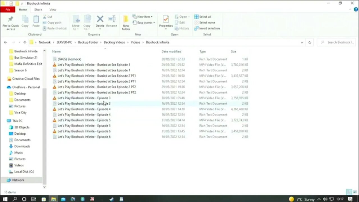The width and height of the screenshot is (359, 202).
Task: Click the Search Bioshock field
Action: 337,42
